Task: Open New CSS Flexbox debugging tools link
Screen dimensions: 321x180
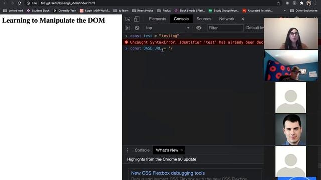Action: pyautogui.click(x=168, y=173)
